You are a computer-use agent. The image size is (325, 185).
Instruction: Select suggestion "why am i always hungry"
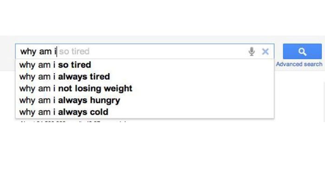click(x=70, y=100)
